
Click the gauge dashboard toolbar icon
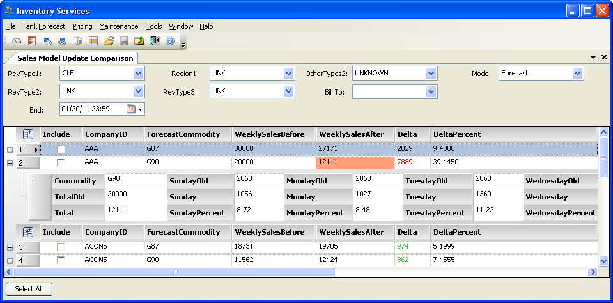[x=17, y=41]
